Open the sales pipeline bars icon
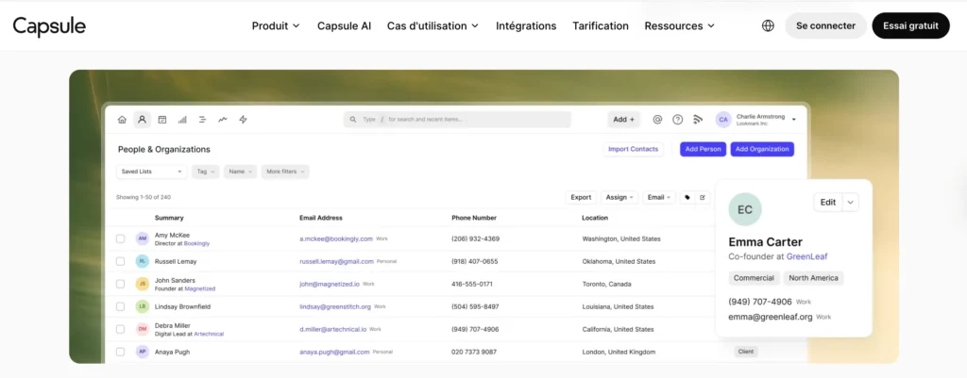 click(182, 120)
